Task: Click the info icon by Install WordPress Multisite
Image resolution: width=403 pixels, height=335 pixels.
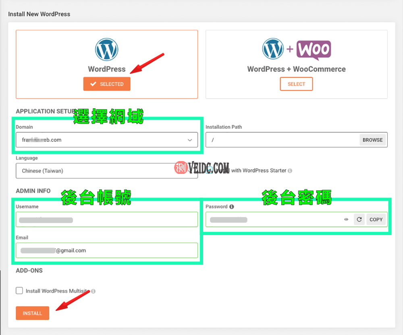Action: pyautogui.click(x=93, y=291)
